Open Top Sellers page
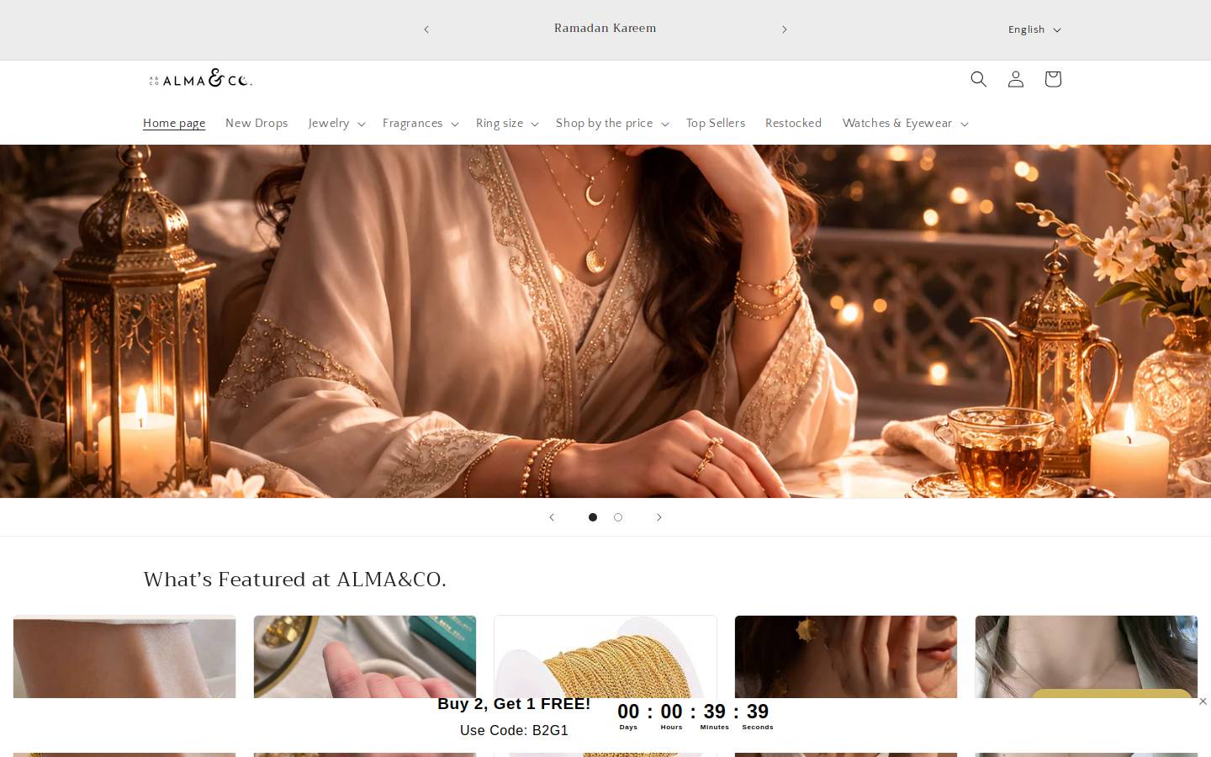 (716, 124)
